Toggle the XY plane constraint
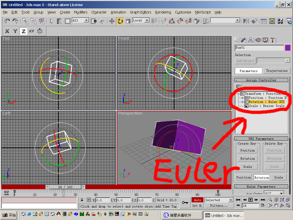The image size is (293, 220). (32, 31)
